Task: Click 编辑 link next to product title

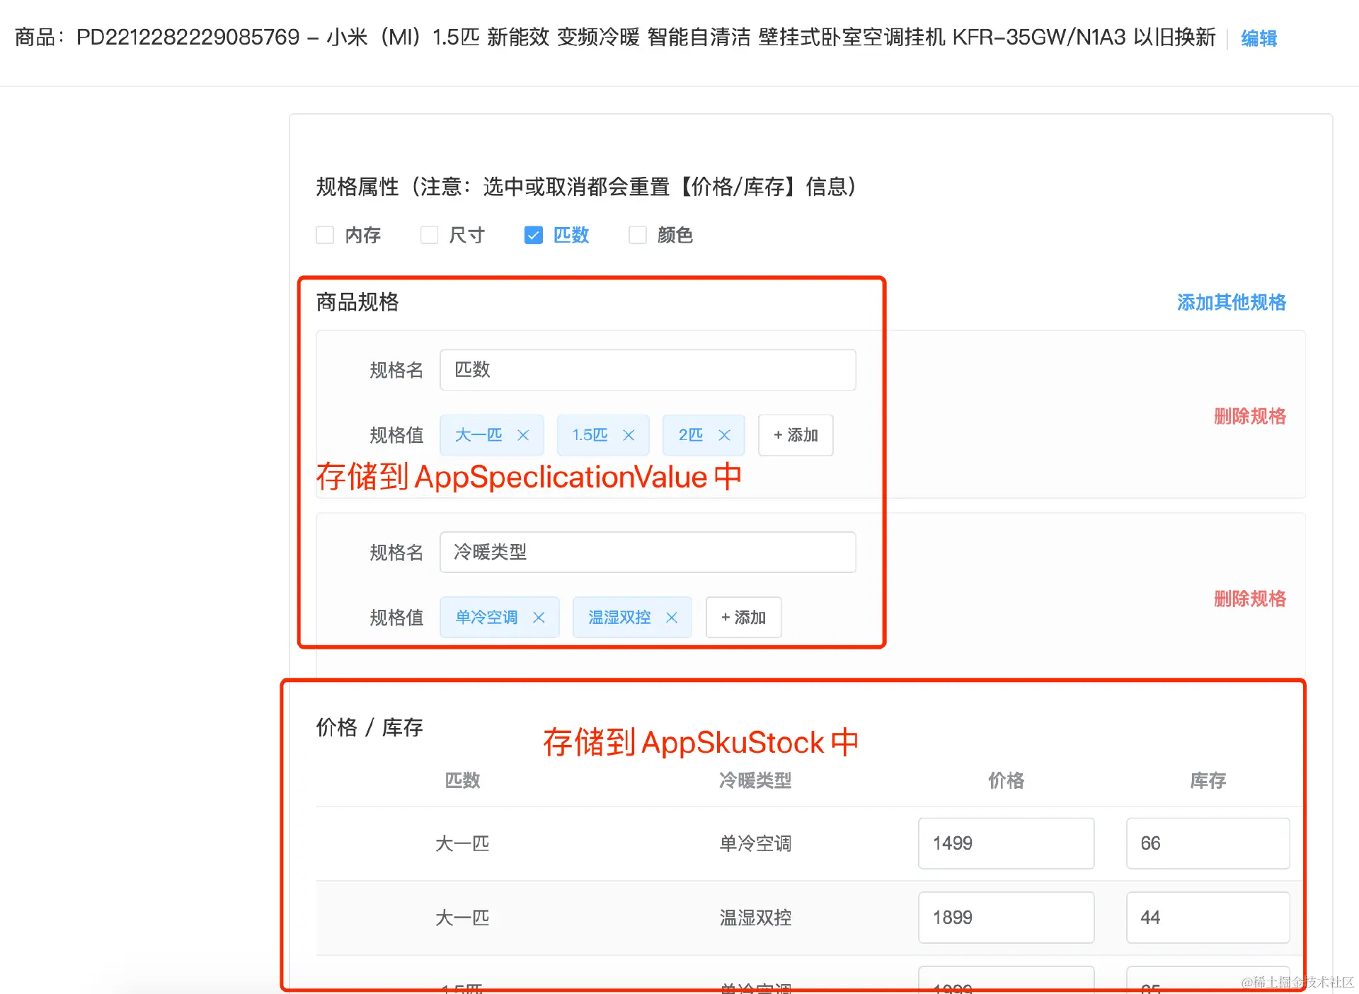Action: (x=1258, y=37)
